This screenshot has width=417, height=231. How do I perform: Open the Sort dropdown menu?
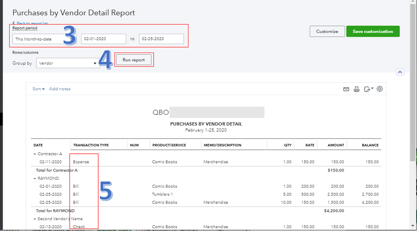click(38, 89)
